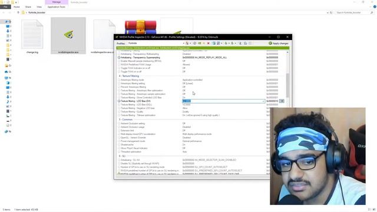Open the Explorer address history dropdown
The height and width of the screenshot is (212, 377).
tap(328, 12)
